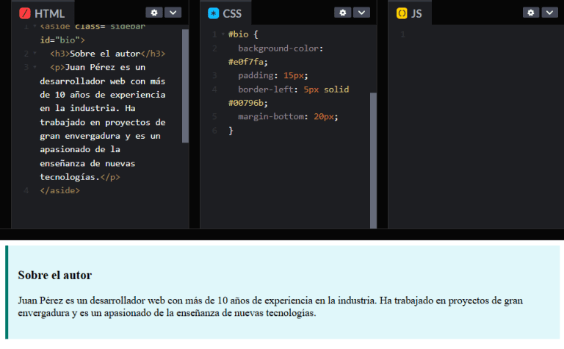Collapse the #bio rule fold arrow
Screen dimensions: 564x349
click(x=223, y=35)
